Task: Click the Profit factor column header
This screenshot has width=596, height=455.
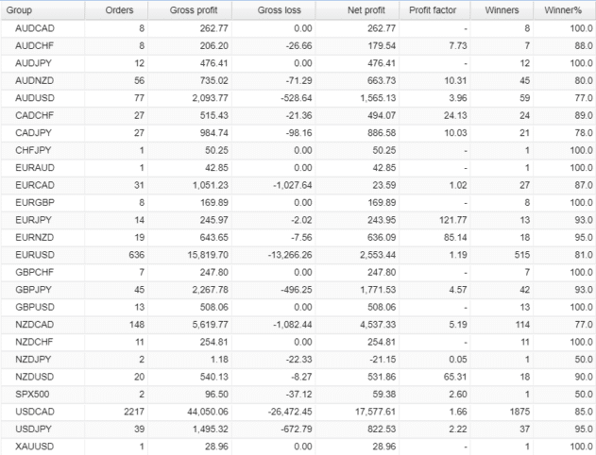Action: pos(437,9)
